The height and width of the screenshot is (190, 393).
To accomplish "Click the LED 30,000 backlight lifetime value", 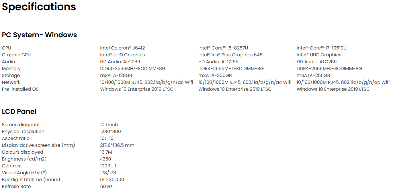I will point(112,180).
